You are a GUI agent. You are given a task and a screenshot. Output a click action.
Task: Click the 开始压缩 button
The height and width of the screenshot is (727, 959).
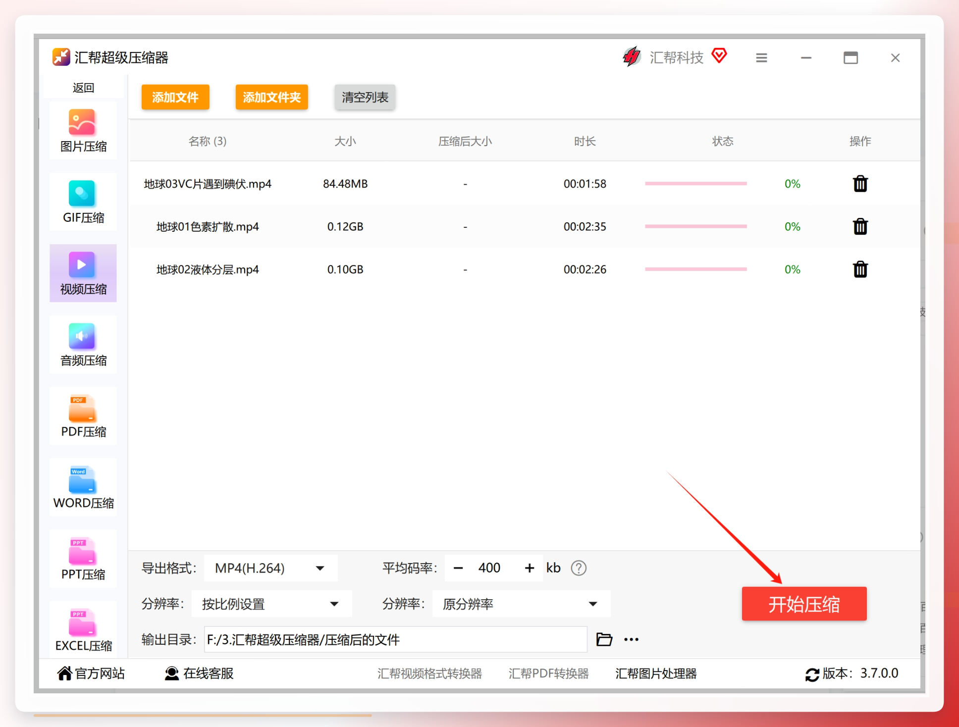pyautogui.click(x=804, y=604)
